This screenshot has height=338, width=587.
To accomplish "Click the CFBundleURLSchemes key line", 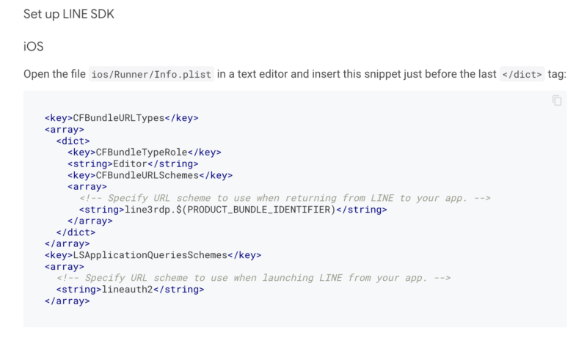I will (x=150, y=175).
